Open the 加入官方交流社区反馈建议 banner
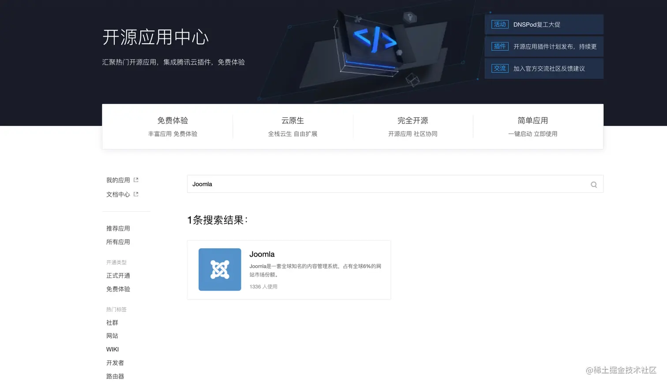 click(x=544, y=68)
